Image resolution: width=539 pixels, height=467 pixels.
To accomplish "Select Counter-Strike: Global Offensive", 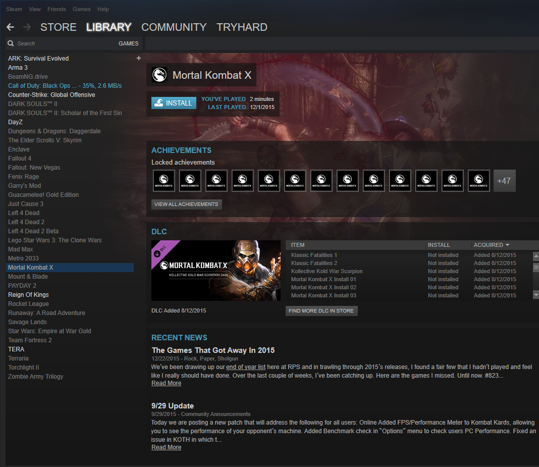I will [51, 94].
